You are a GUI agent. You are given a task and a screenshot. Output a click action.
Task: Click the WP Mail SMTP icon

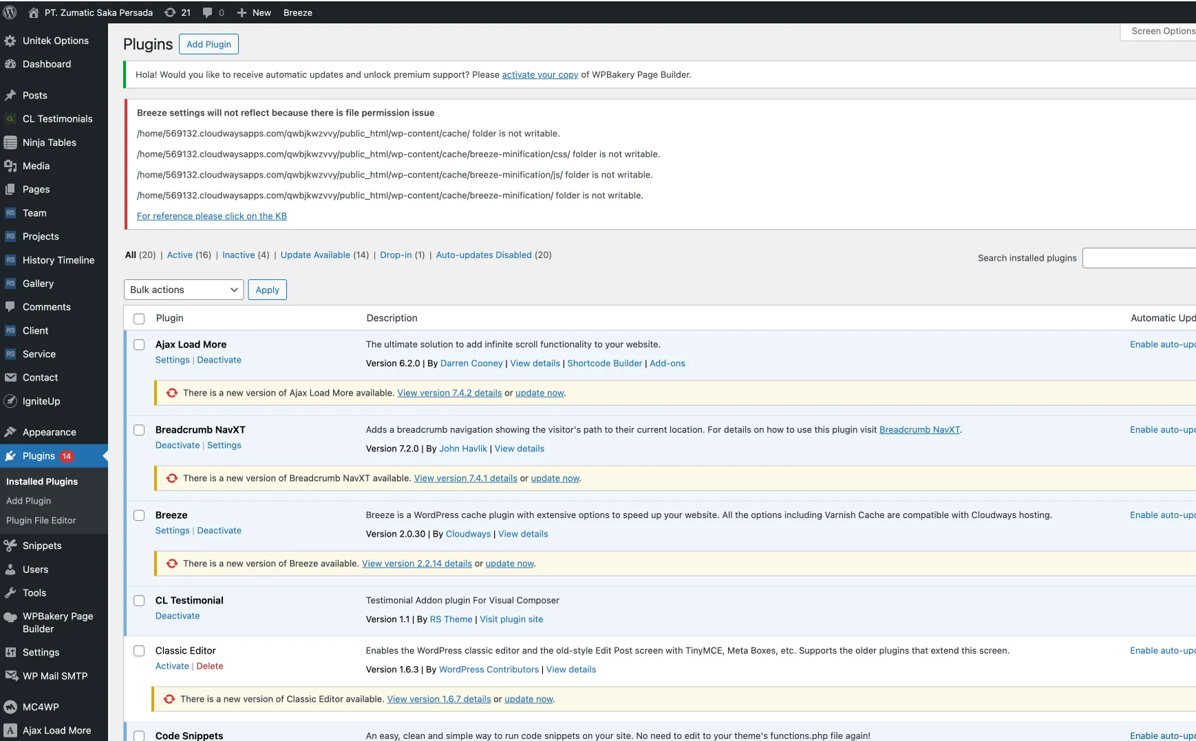point(10,676)
